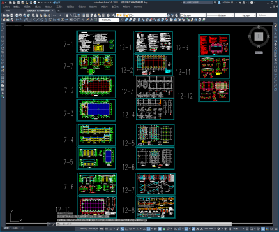
Task: Select the Multiline Text tool (A icon)
Action: (x=3, y=93)
